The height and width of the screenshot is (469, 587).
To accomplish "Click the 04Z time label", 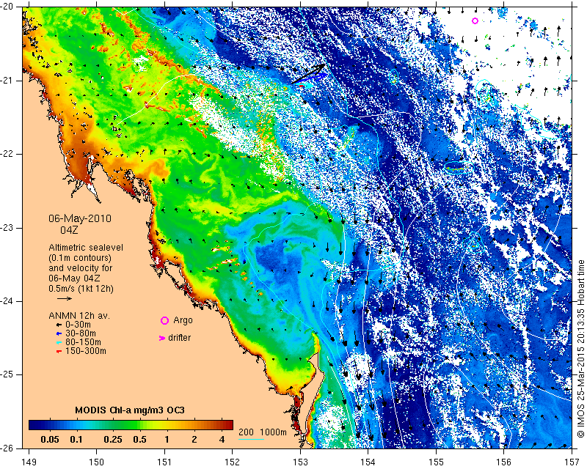I will click(x=69, y=230).
